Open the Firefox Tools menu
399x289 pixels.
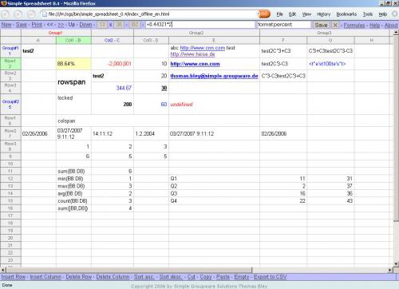click(x=368, y=14)
